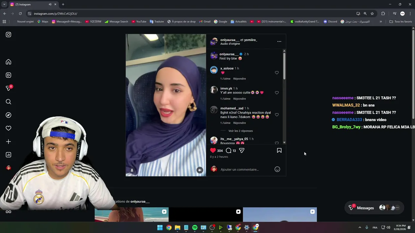Open 'Nouvel onglet' bookmark
Screen dimensions: 415x233
click(26, 22)
